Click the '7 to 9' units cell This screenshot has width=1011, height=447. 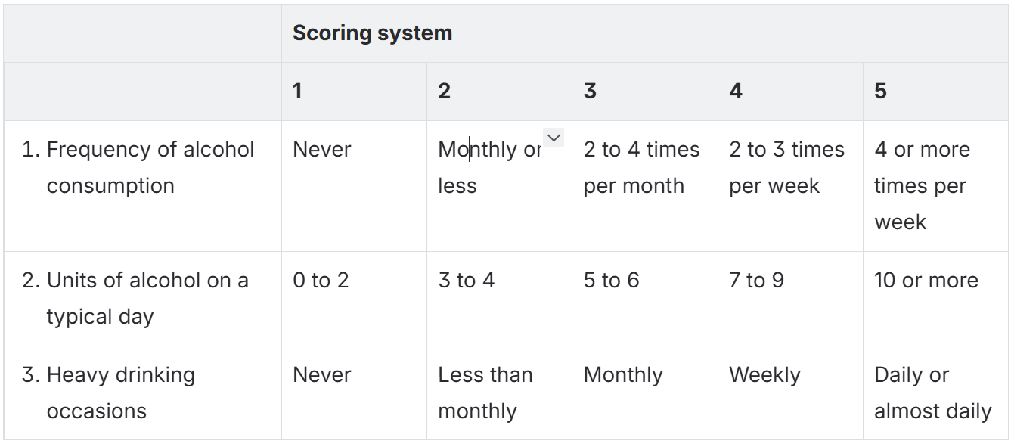(756, 281)
